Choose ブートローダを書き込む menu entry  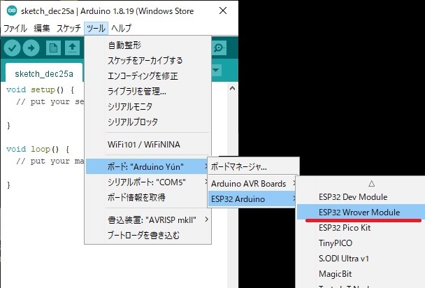(x=147, y=235)
